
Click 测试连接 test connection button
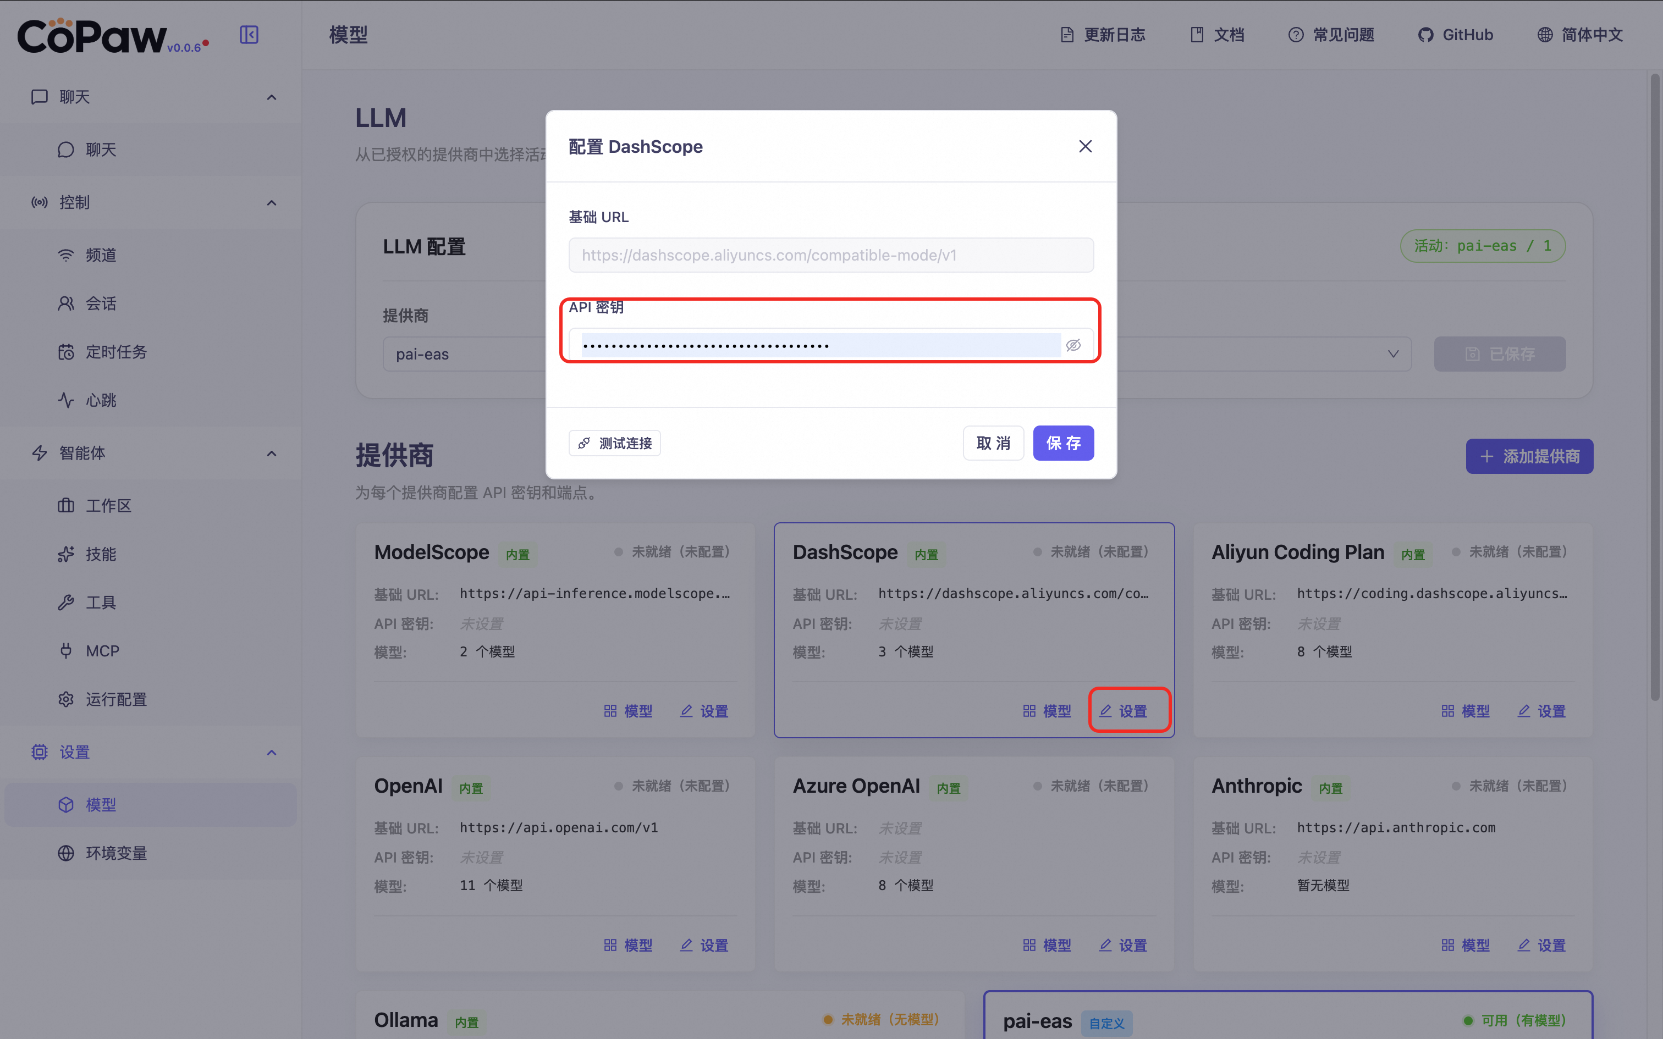coord(614,443)
